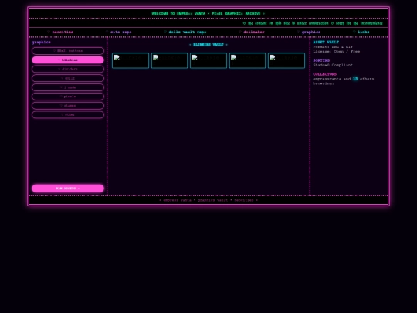Click the SORTING heading
The height and width of the screenshot is (313, 417).
pyautogui.click(x=321, y=60)
